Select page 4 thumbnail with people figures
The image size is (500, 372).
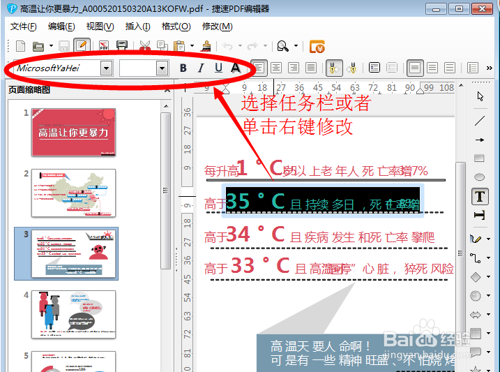point(73,314)
